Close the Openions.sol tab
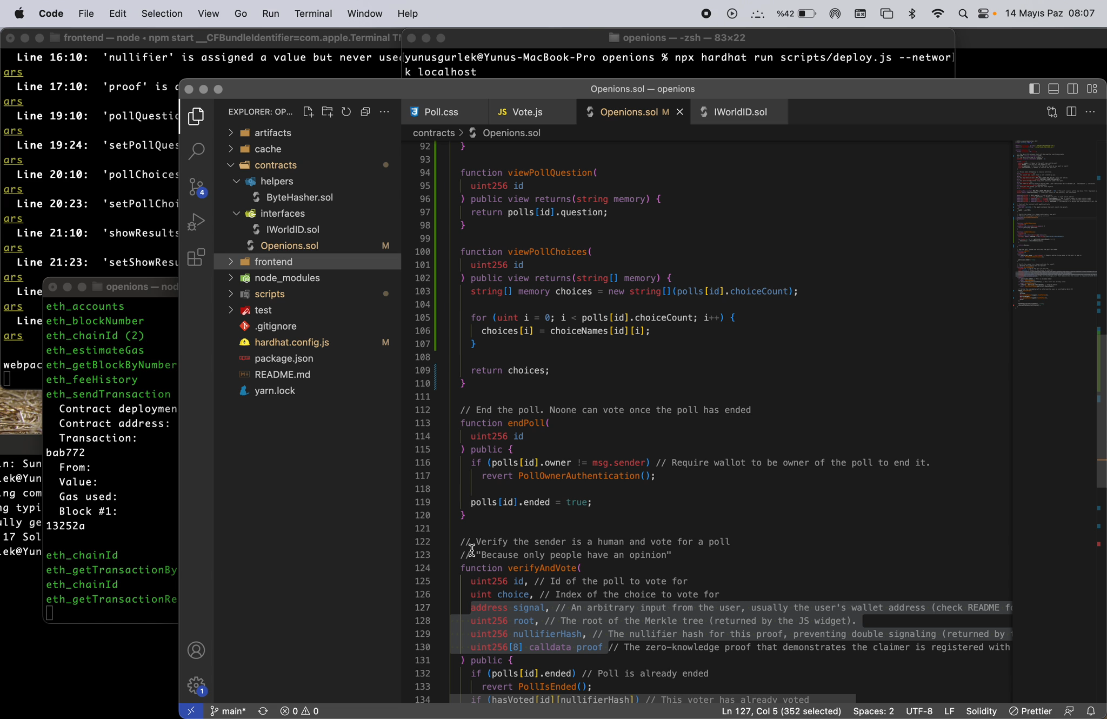1107x719 pixels. (680, 112)
